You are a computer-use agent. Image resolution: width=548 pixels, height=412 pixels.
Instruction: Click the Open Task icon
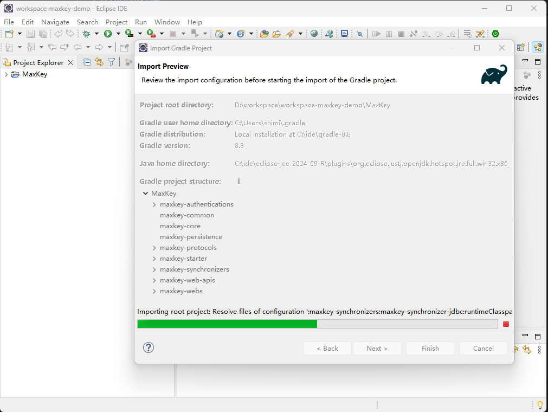pos(276,34)
